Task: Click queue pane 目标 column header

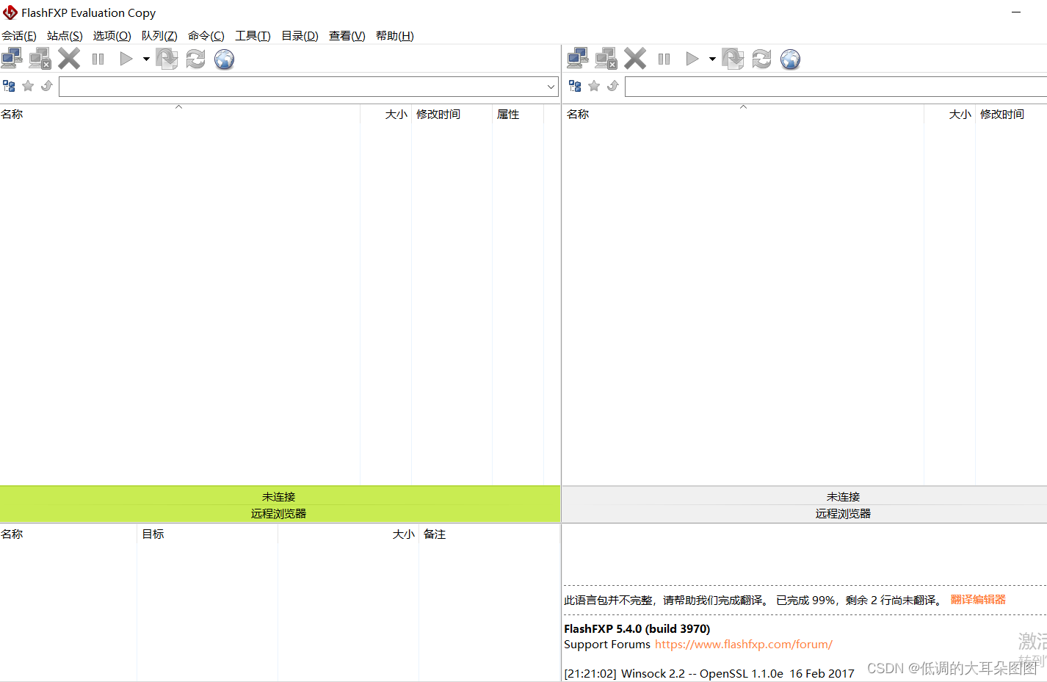Action: tap(207, 534)
